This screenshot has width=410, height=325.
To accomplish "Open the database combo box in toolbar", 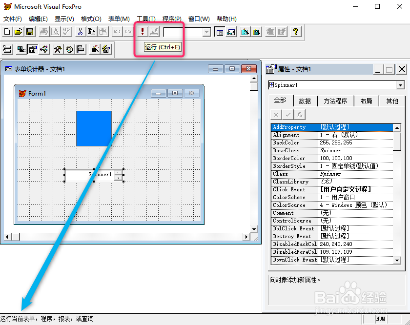I will [206, 32].
